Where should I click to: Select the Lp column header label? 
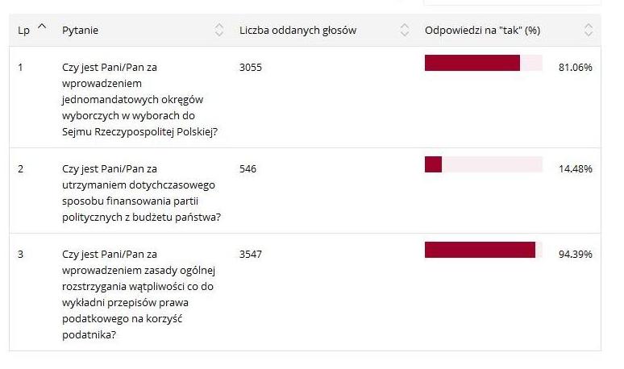tap(23, 31)
